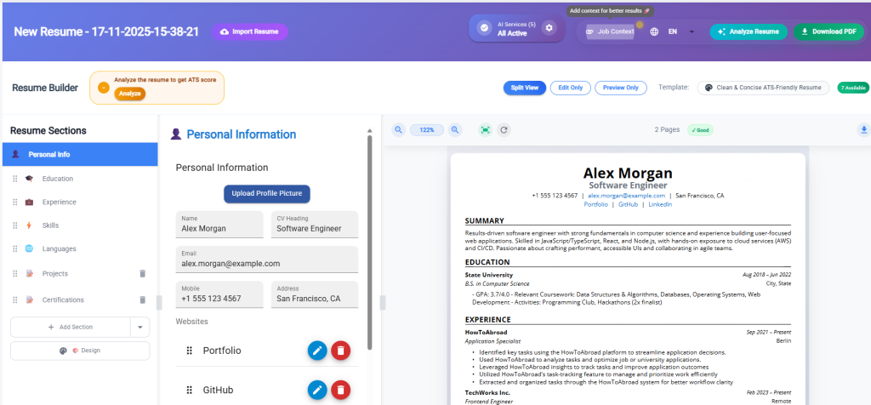Switch to Preview Only mode

coord(620,88)
